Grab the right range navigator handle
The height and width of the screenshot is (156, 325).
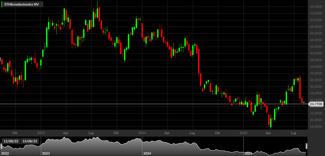[306, 146]
